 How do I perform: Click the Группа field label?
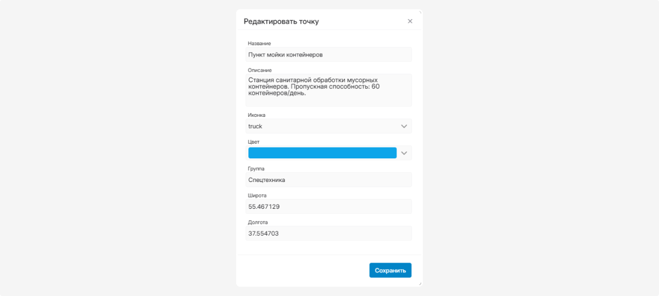click(x=256, y=168)
